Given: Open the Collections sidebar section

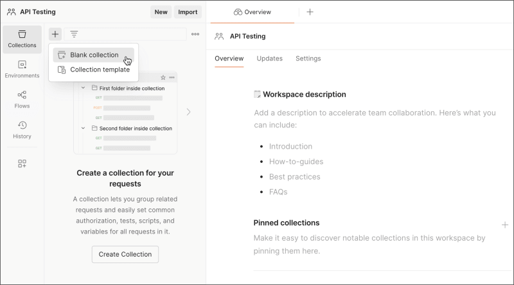Looking at the screenshot, I should [x=22, y=39].
